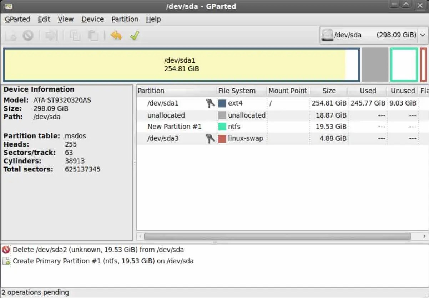Open the View menu

click(x=66, y=19)
